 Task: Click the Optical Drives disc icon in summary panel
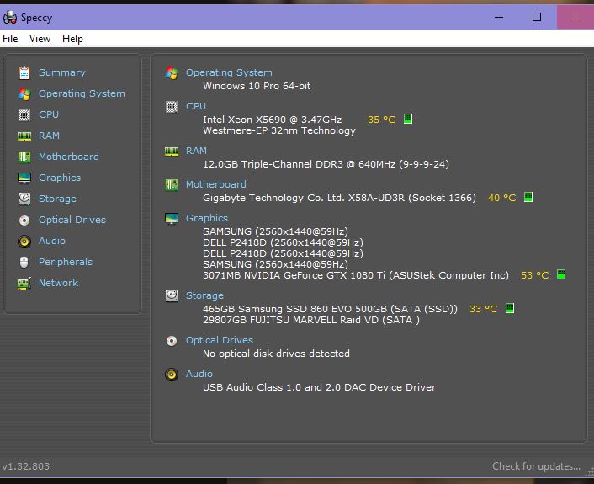[172, 341]
